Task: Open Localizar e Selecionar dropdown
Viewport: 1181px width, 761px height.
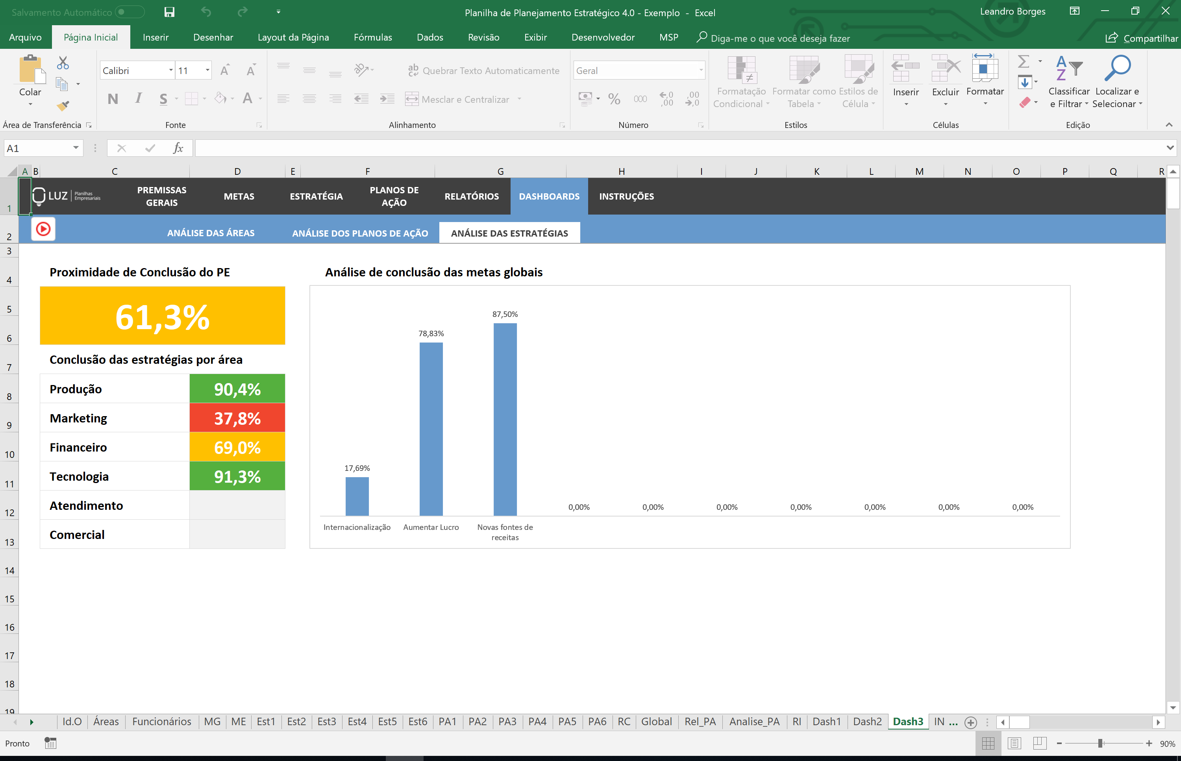Action: click(1117, 82)
